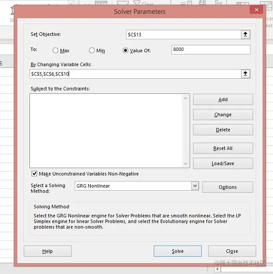
Task: Run the Solve button
Action: [178, 251]
